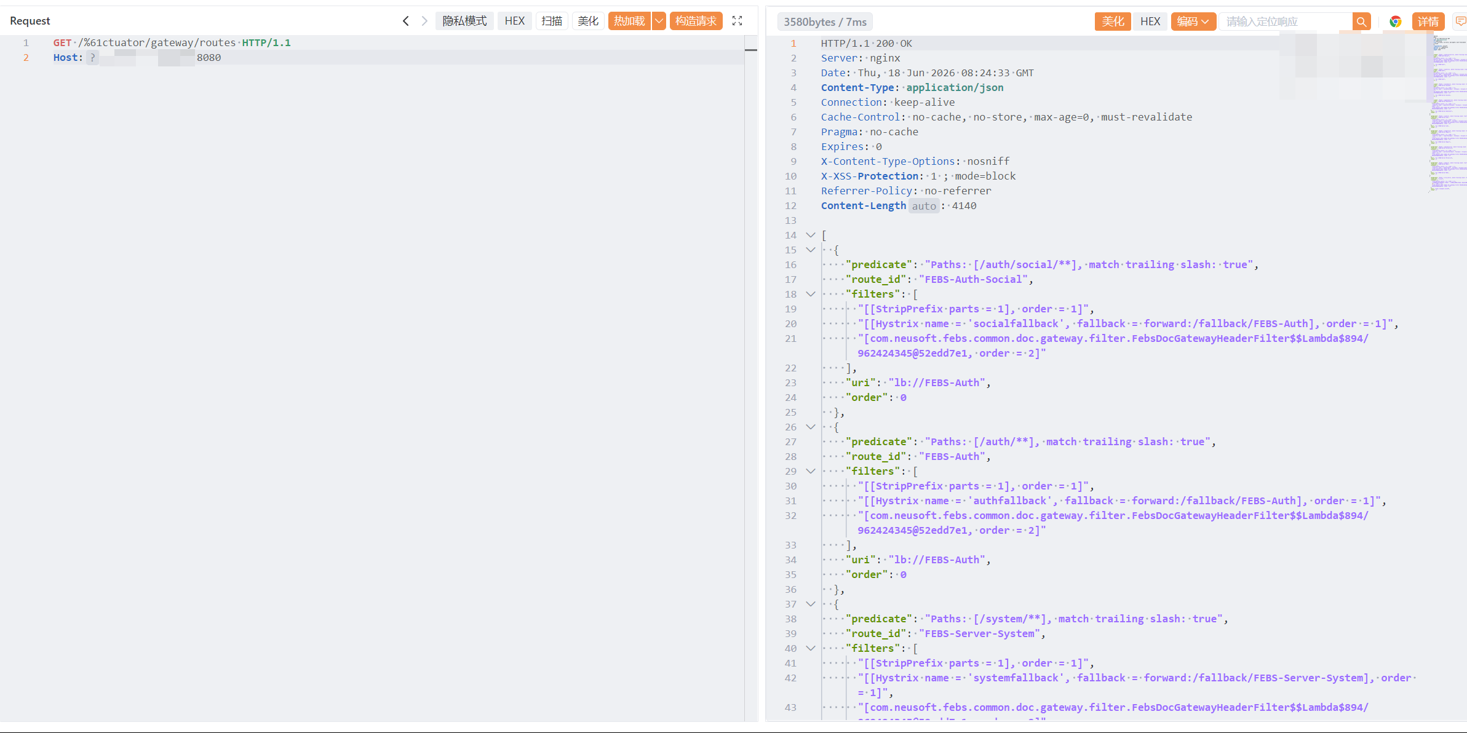Open the 热加载 dropdown arrow
The height and width of the screenshot is (733, 1467).
pyautogui.click(x=659, y=21)
